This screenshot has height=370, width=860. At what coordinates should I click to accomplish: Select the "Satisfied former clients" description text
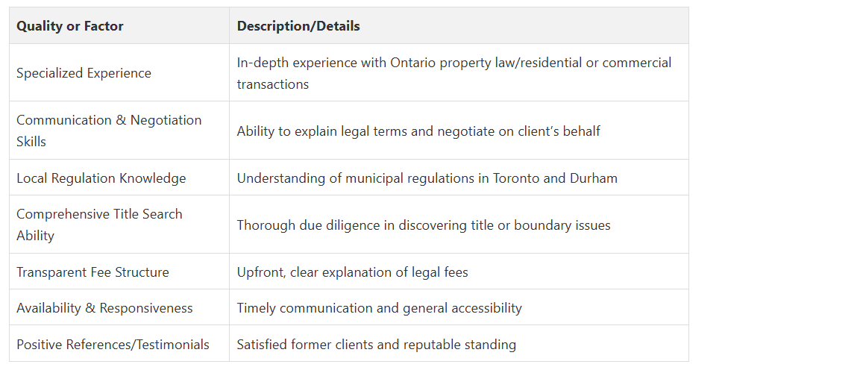[376, 345]
